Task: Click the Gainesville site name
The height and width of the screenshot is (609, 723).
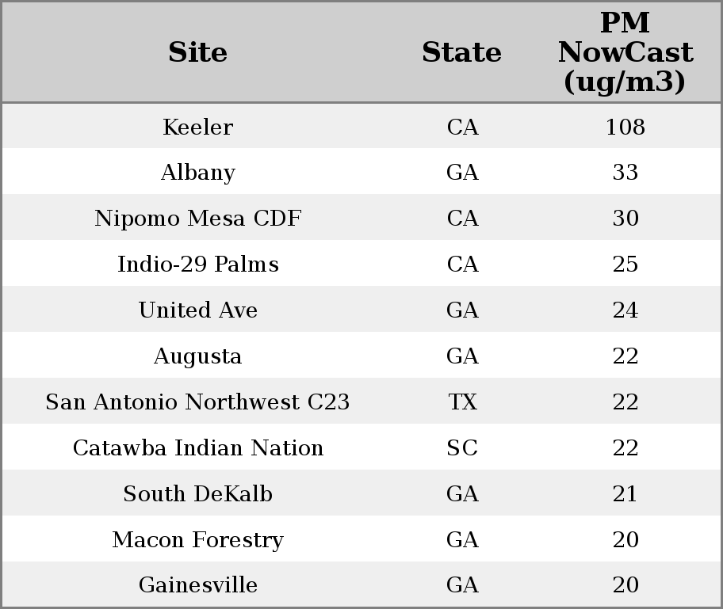Action: (x=197, y=585)
